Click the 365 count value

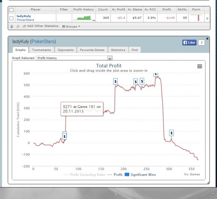[106, 18]
